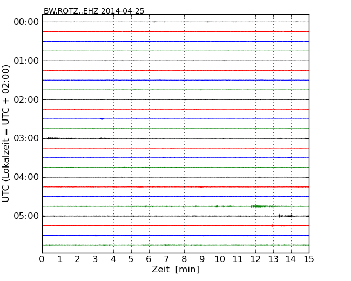Click x-axis tick label 7

(x=166, y=259)
